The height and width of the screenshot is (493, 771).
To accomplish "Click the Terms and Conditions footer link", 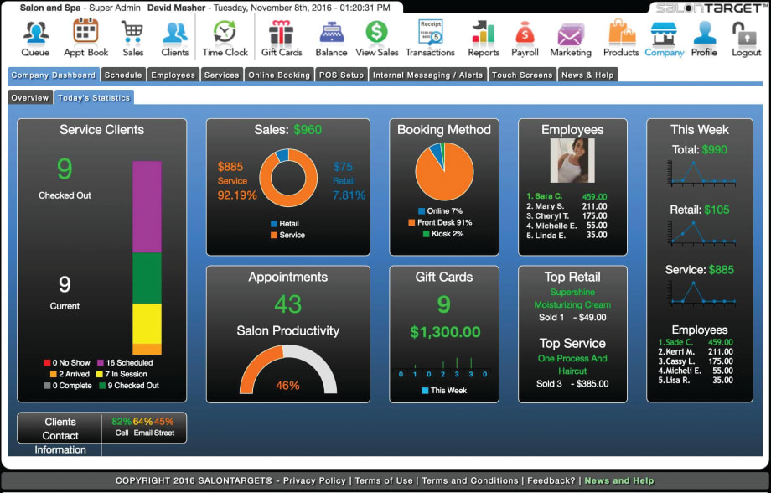I will [x=469, y=480].
